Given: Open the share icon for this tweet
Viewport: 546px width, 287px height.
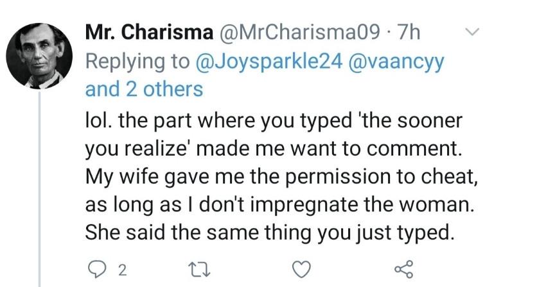Looking at the screenshot, I should (403, 267).
